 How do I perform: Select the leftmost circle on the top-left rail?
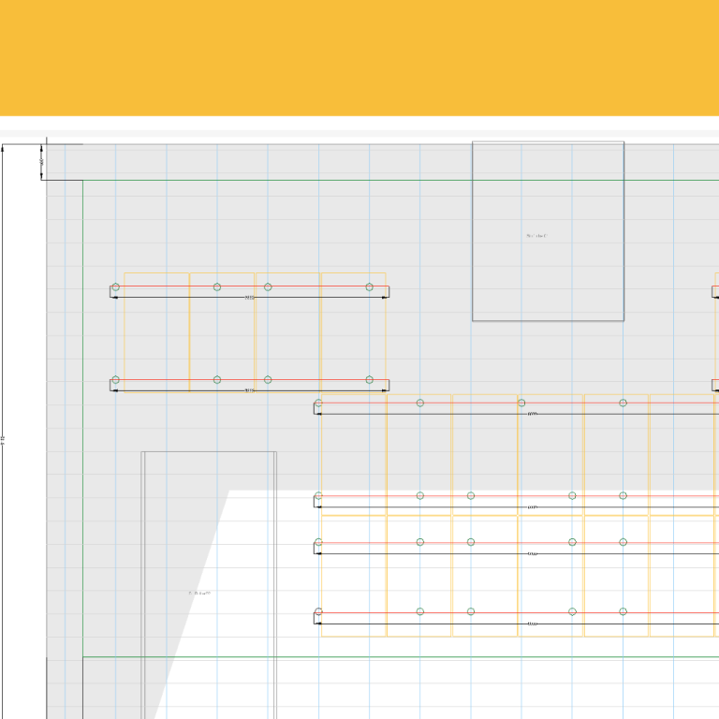[116, 287]
